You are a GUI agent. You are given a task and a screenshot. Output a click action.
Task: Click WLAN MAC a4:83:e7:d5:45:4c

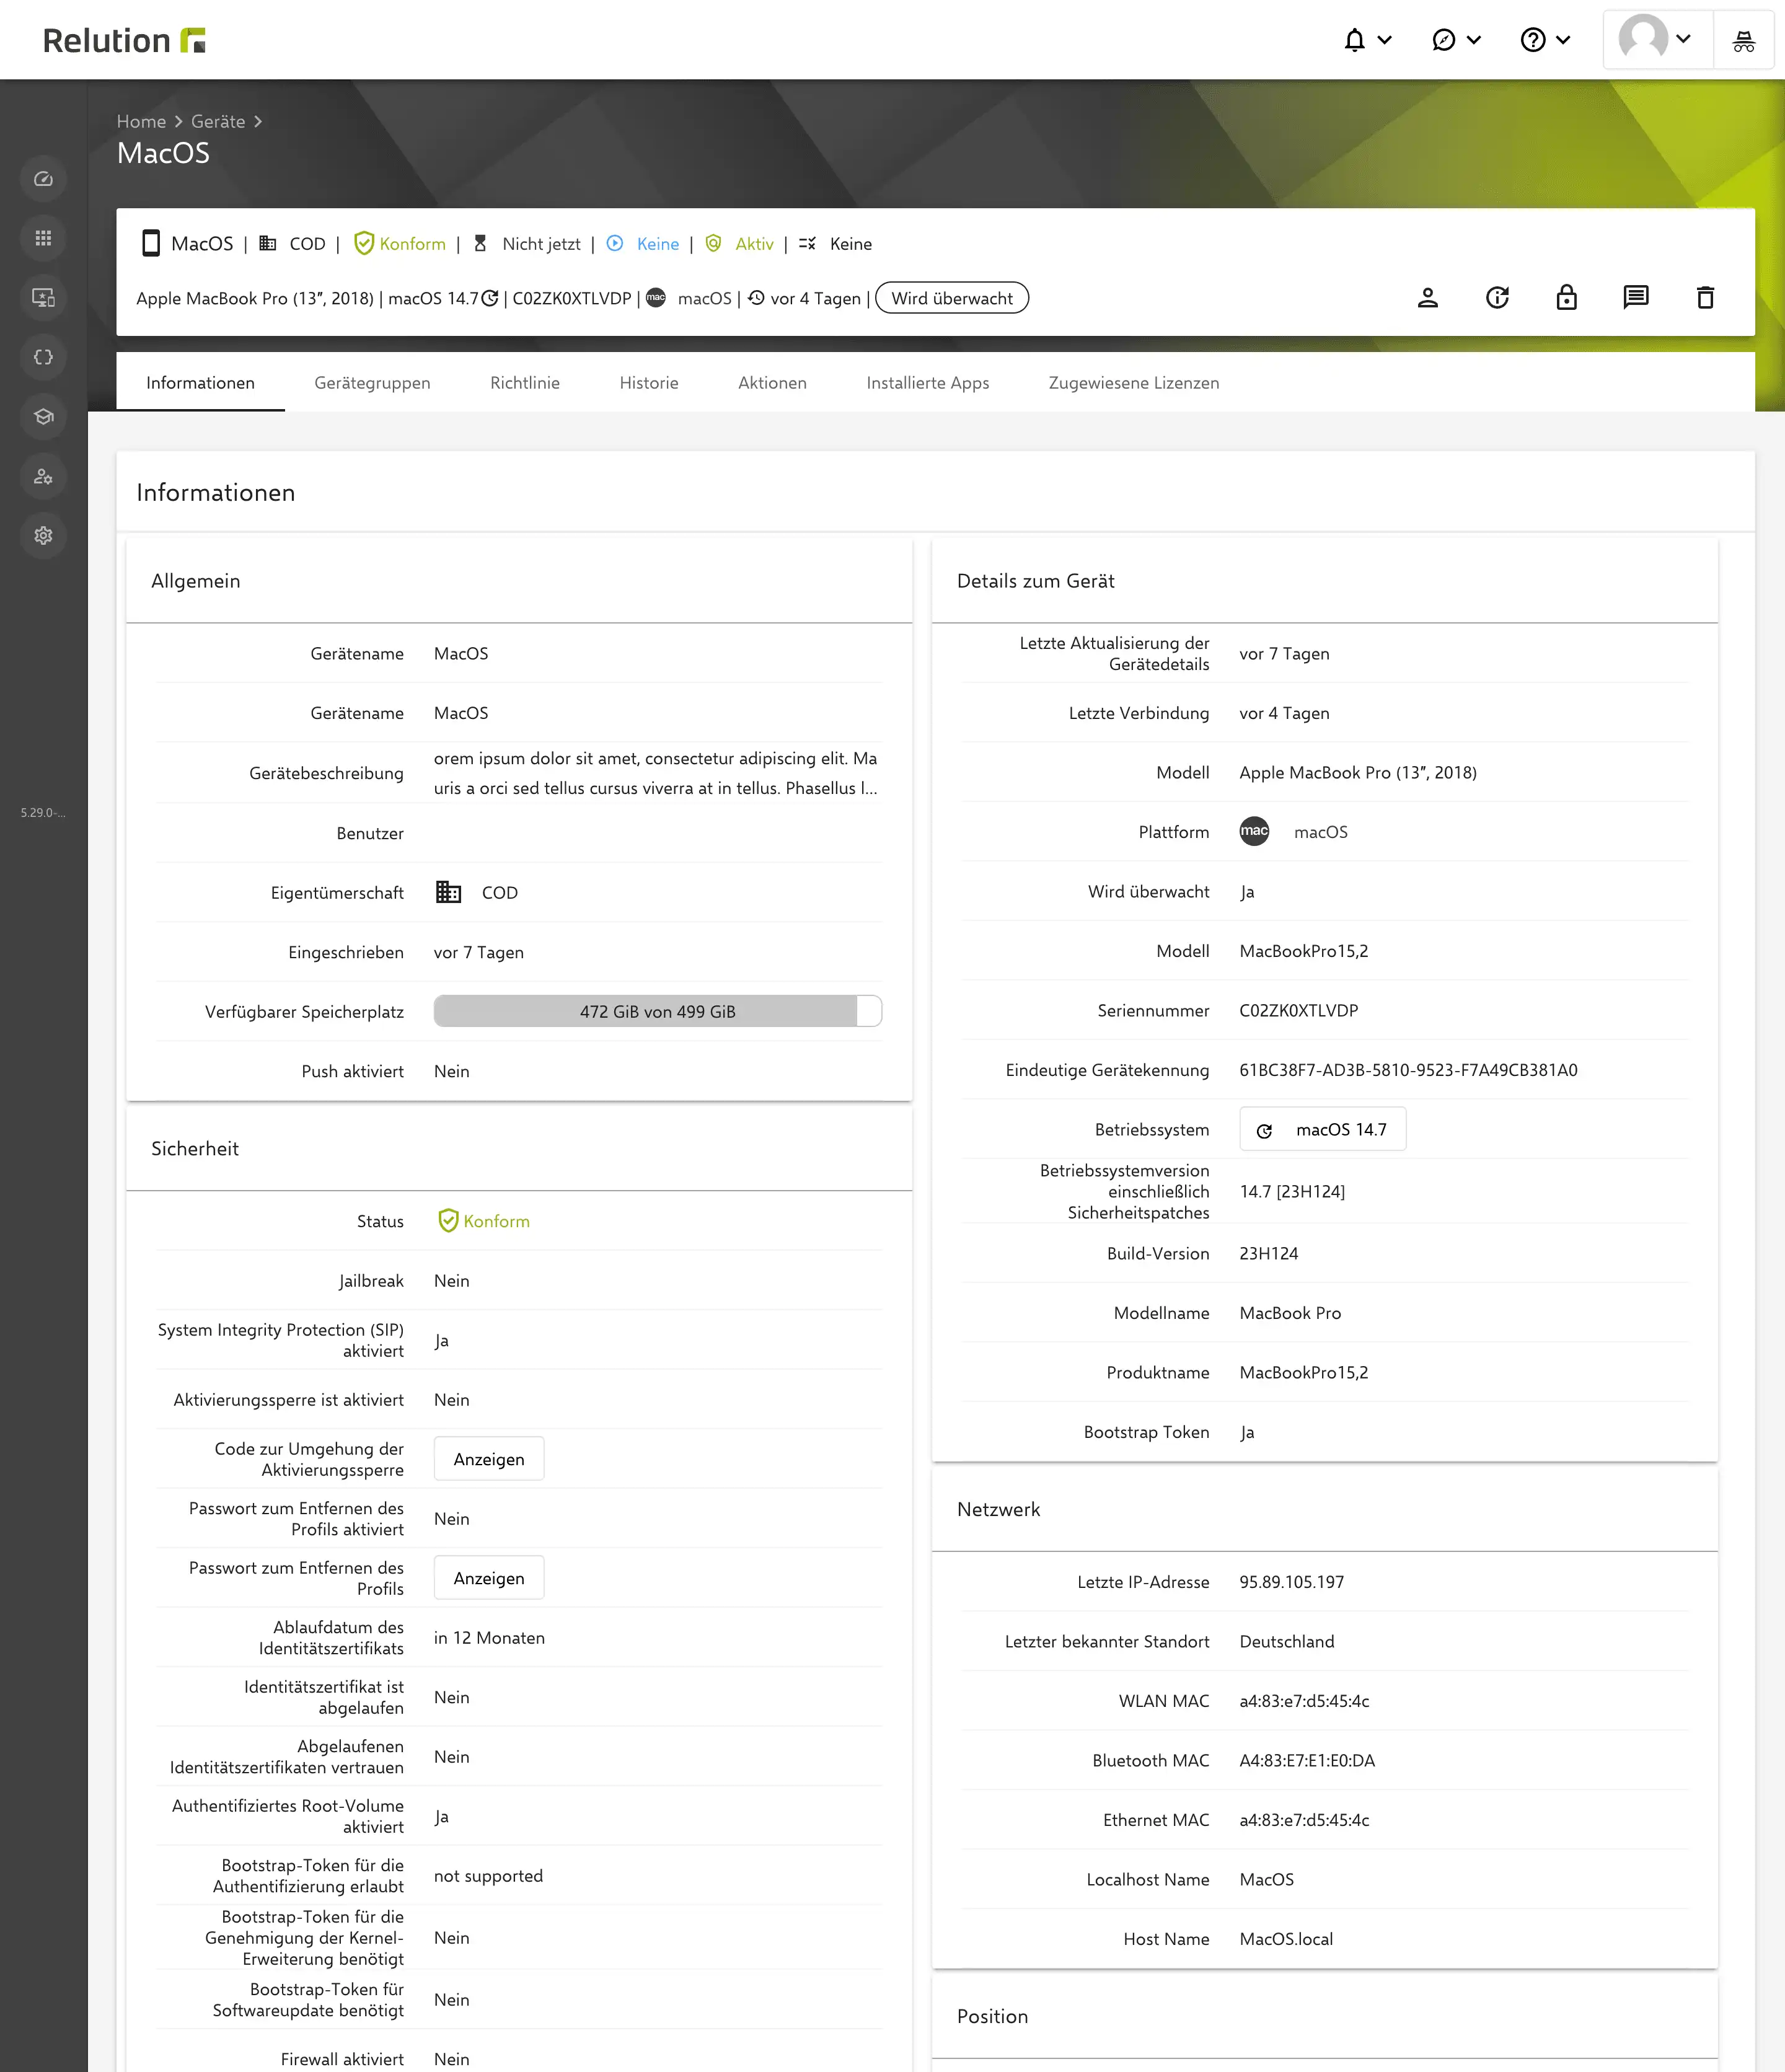pyautogui.click(x=1304, y=1701)
